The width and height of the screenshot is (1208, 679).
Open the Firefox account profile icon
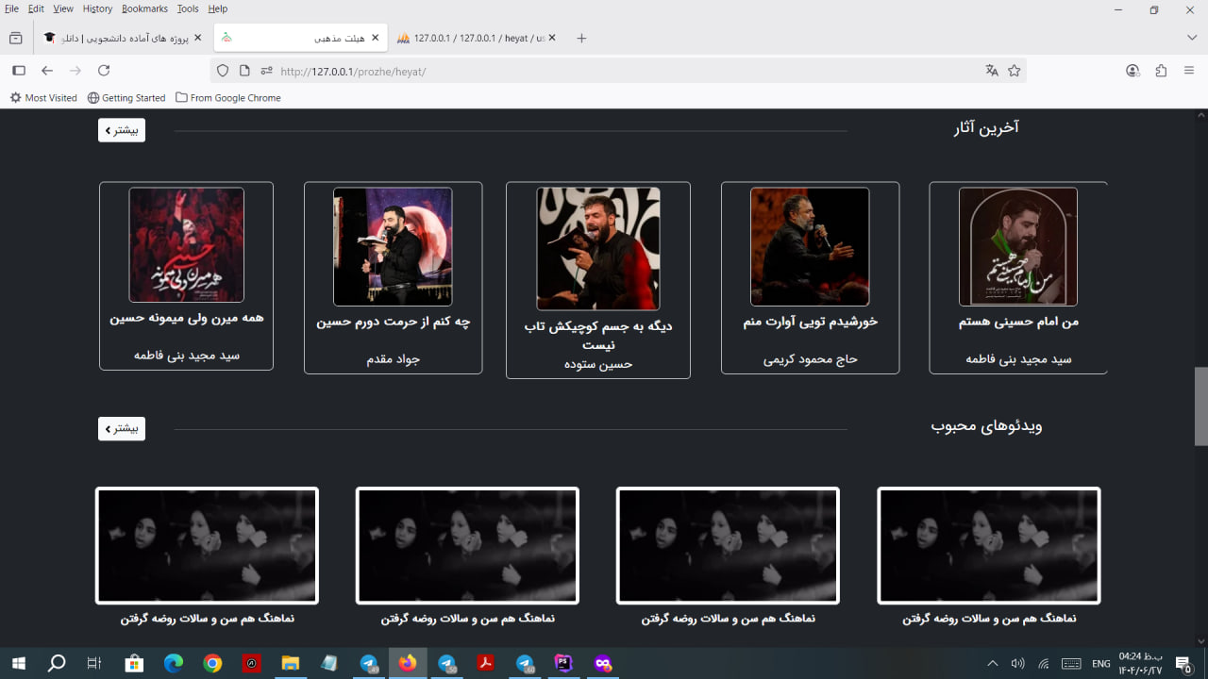(1132, 71)
